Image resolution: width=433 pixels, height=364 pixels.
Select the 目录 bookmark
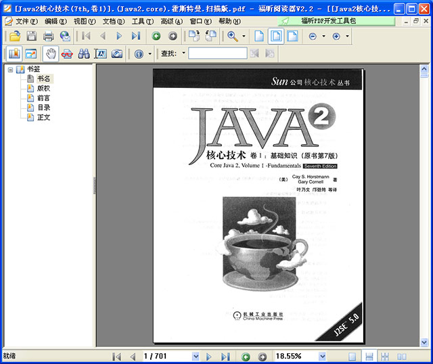click(43, 108)
